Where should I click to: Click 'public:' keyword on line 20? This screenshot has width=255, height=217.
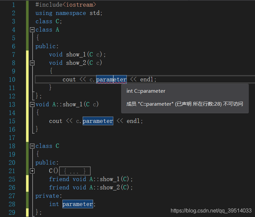(47, 163)
